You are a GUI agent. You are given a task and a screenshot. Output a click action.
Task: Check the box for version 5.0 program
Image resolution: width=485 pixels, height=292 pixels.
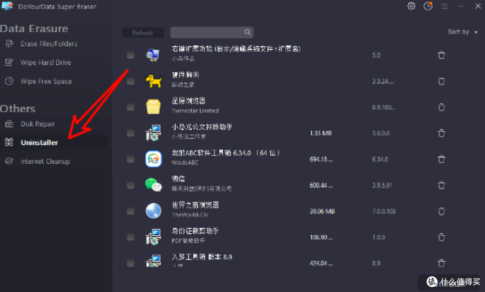[131, 55]
